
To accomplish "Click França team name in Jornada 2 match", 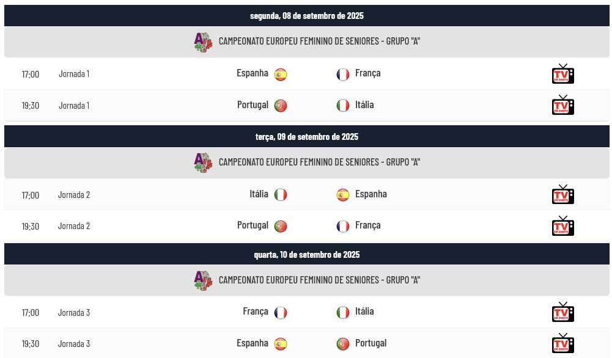I will click(367, 225).
